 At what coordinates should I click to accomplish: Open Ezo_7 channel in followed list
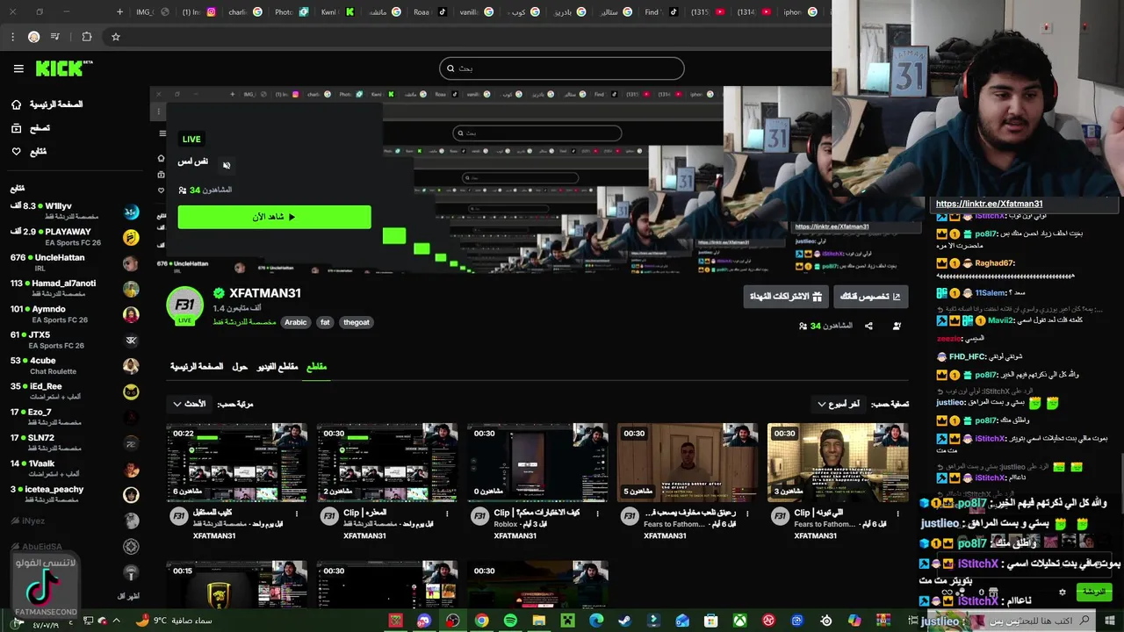(74, 417)
